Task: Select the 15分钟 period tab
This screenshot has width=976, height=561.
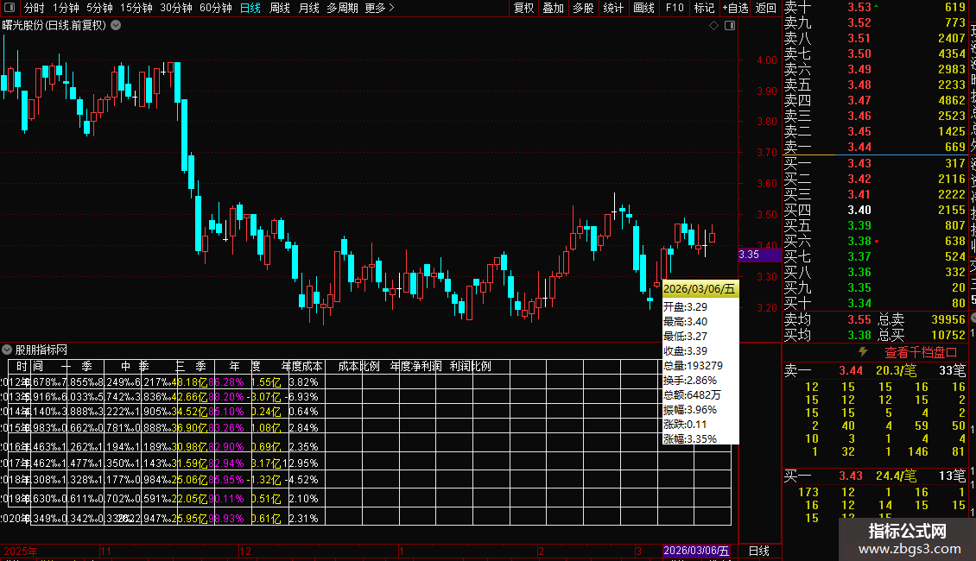Action: click(x=136, y=8)
